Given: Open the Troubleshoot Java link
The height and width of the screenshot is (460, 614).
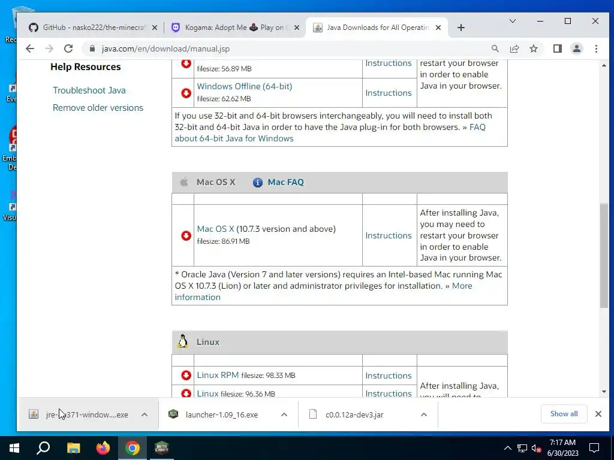Looking at the screenshot, I should 89,90.
